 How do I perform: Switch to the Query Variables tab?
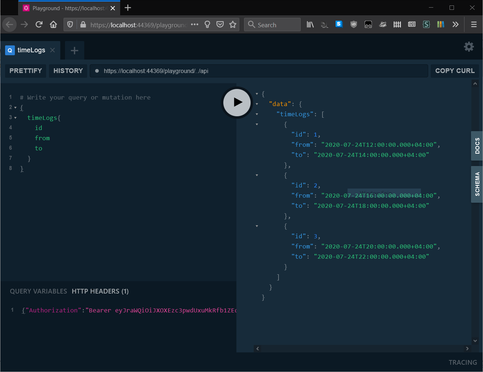coord(38,291)
